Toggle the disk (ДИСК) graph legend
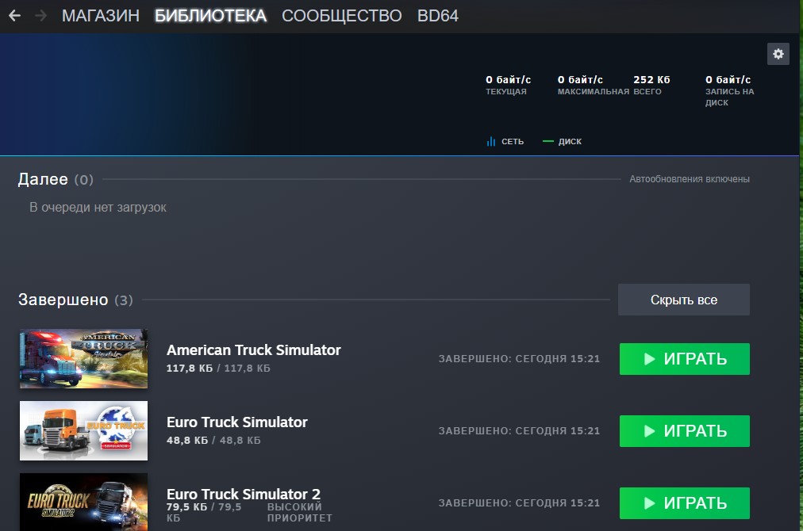 563,141
